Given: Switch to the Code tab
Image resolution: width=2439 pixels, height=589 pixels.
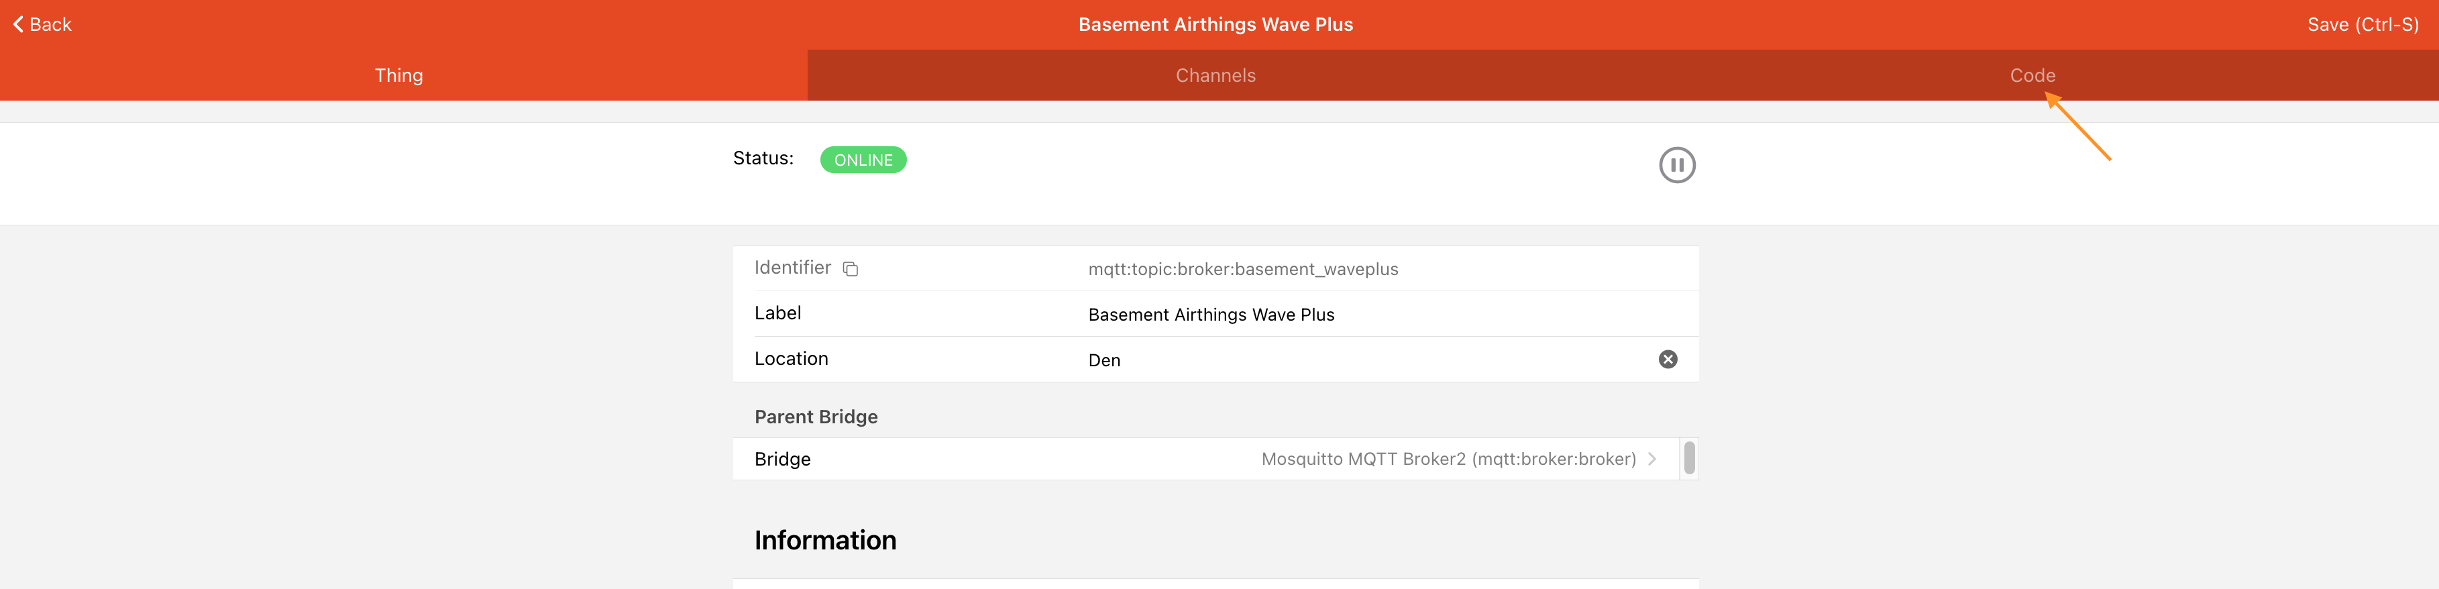Looking at the screenshot, I should [2032, 76].
